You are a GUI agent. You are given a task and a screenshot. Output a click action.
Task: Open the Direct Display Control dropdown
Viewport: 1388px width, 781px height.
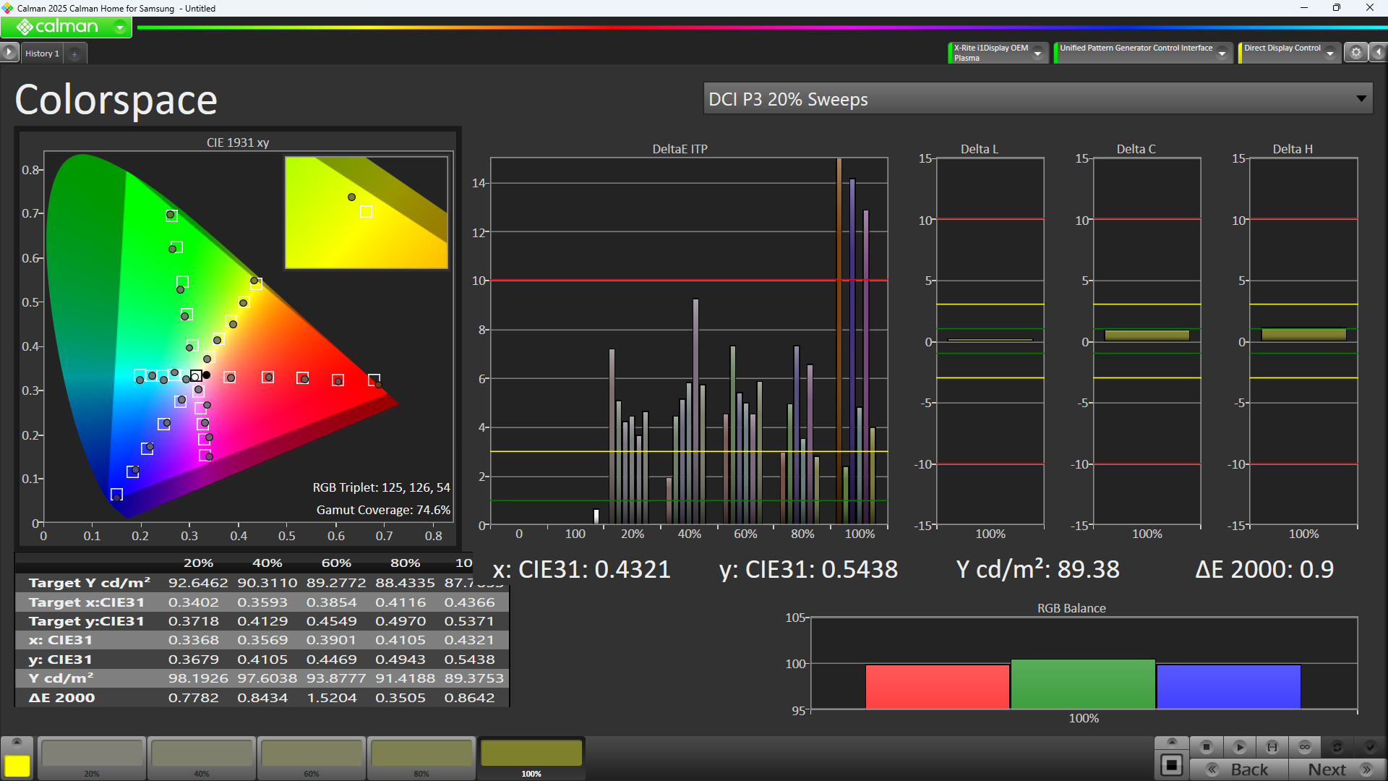click(1330, 53)
